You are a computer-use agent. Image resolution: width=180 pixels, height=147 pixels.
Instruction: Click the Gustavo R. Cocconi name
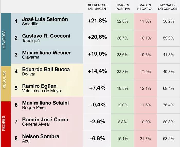pos(46,36)
